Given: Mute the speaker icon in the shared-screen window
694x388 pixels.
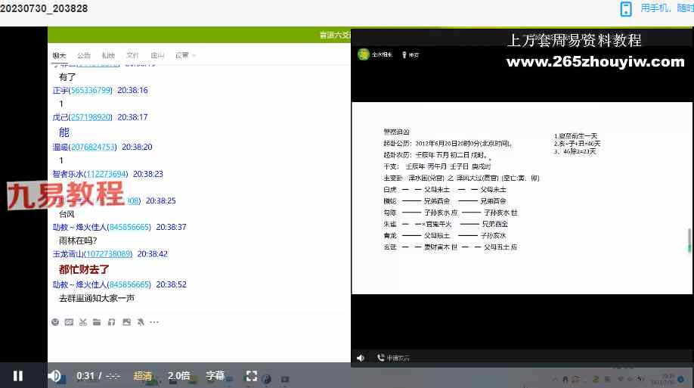Looking at the screenshot, I should [361, 358].
